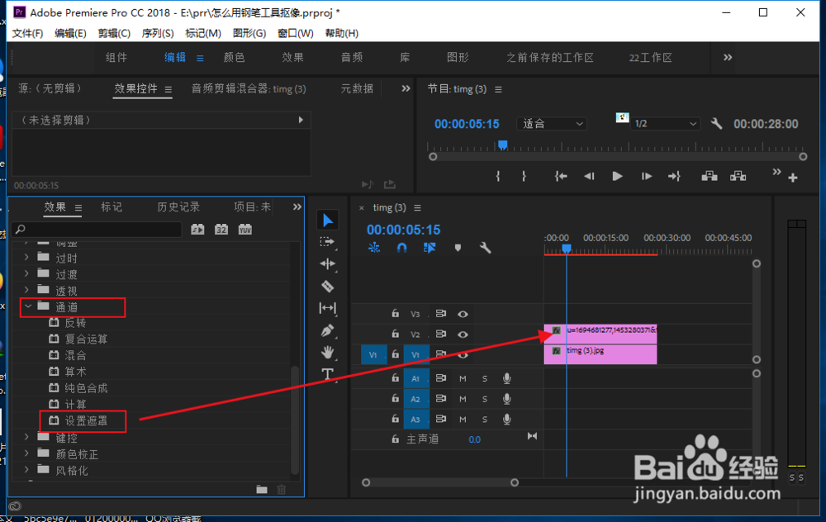Toggle nest sequence insert mode icon
826x522 pixels.
click(374, 248)
